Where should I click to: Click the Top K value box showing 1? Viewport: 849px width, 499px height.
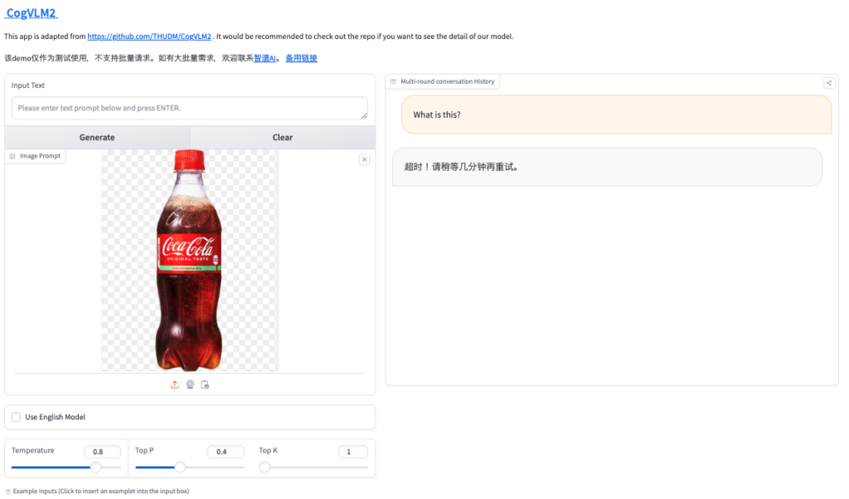353,452
